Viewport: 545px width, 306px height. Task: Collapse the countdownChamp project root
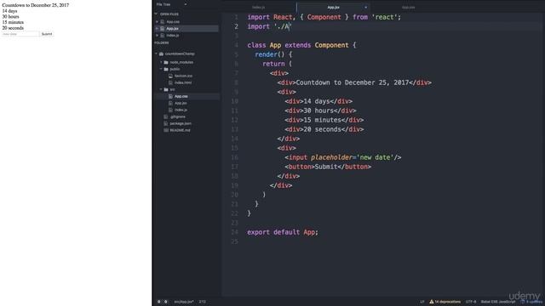tap(156, 54)
